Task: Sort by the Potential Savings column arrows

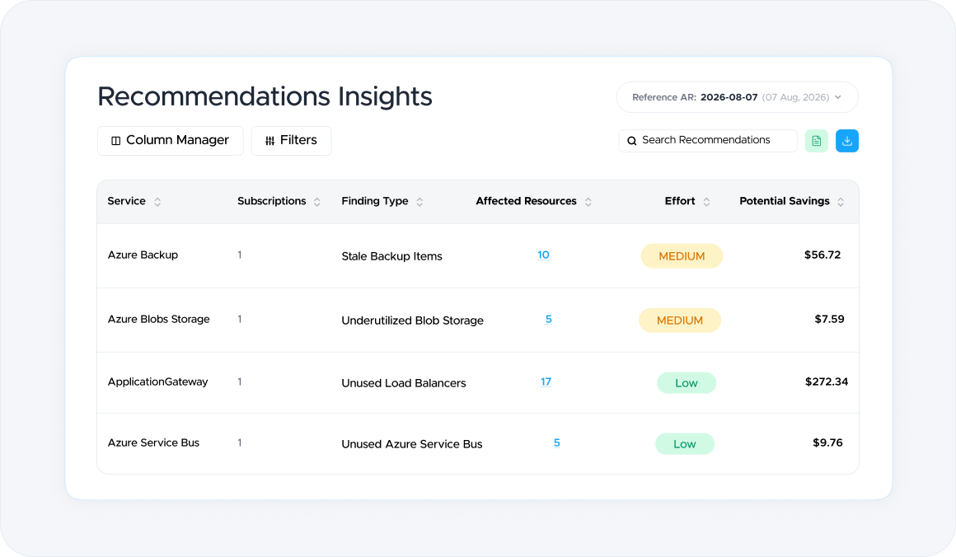Action: [x=841, y=202]
